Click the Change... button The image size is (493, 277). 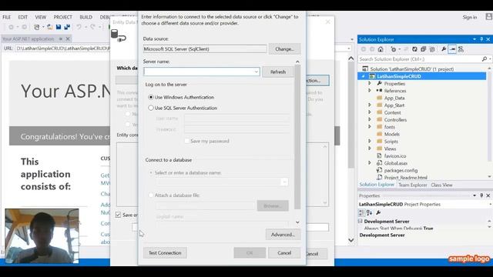pyautogui.click(x=284, y=49)
